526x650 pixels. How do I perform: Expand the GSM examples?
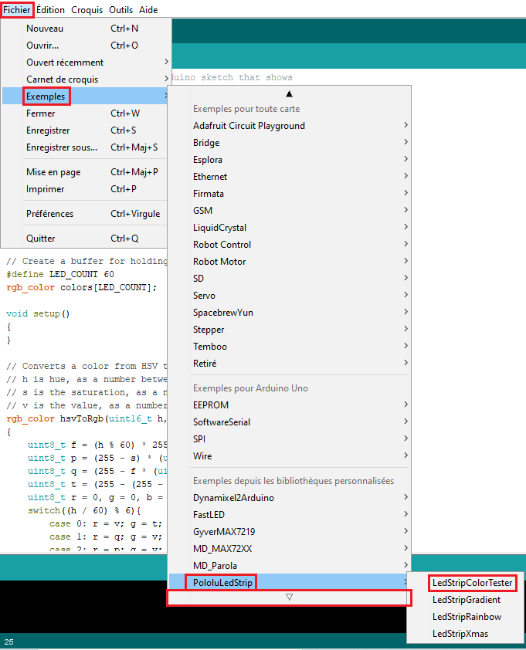point(289,211)
